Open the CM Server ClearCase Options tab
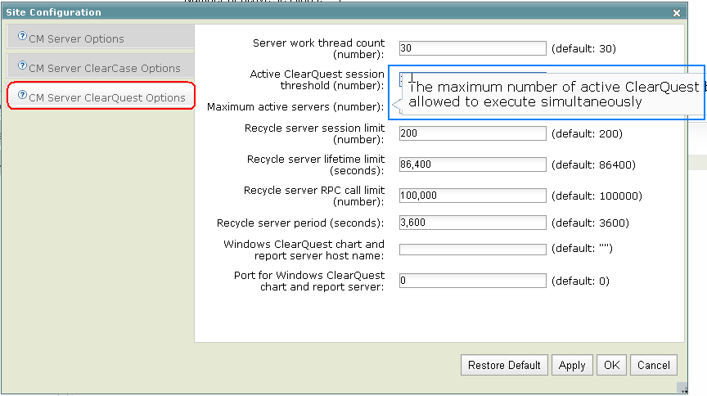Viewport: 707px width, 396px height. coord(101,65)
